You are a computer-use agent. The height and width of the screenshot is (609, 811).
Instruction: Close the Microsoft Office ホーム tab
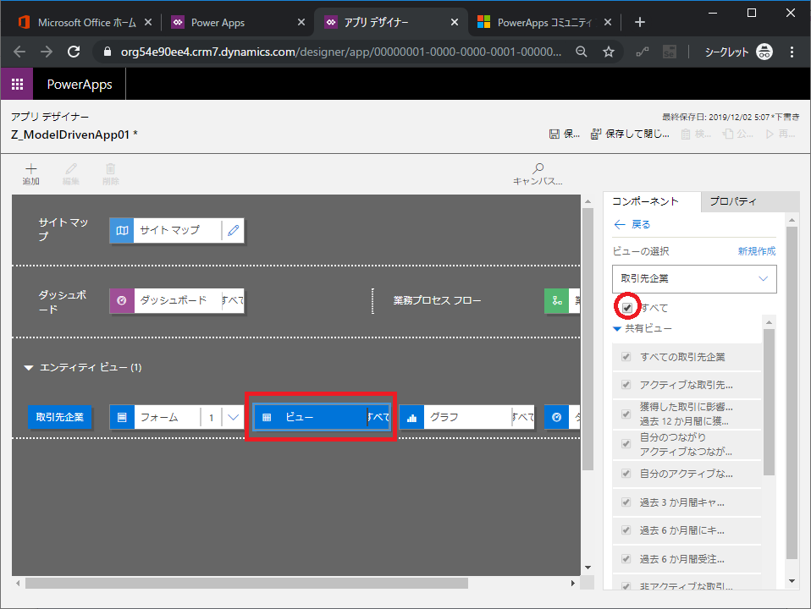tap(148, 22)
